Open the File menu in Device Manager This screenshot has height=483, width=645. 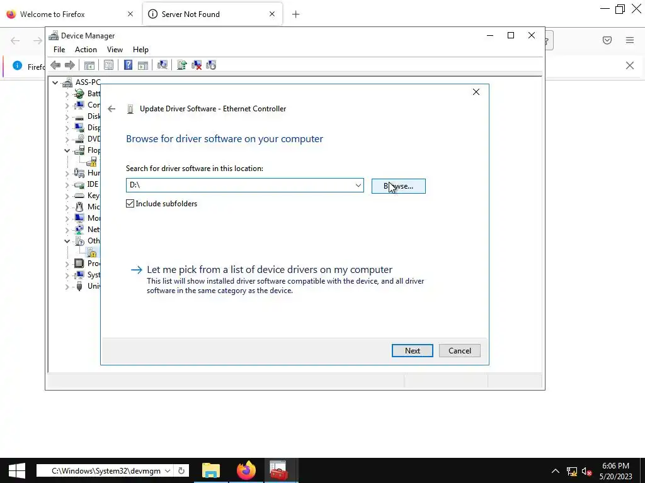(59, 50)
